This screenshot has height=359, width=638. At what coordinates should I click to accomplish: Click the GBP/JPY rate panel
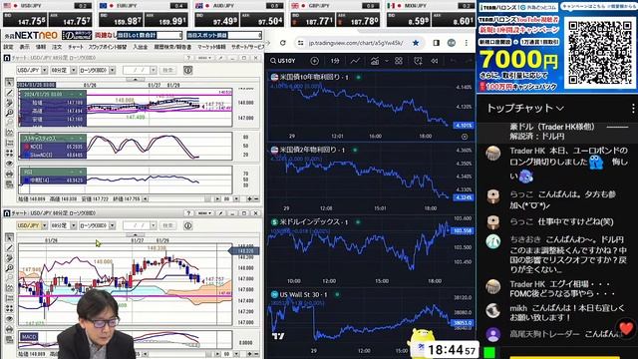tap(335, 15)
